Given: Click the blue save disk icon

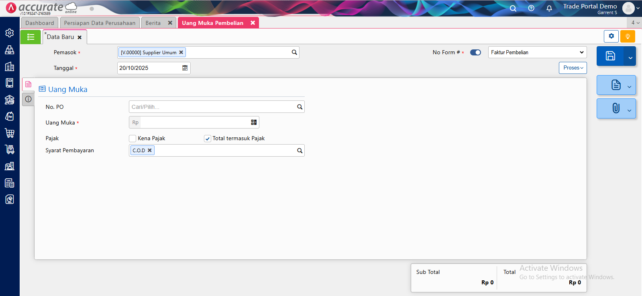Looking at the screenshot, I should pos(610,56).
